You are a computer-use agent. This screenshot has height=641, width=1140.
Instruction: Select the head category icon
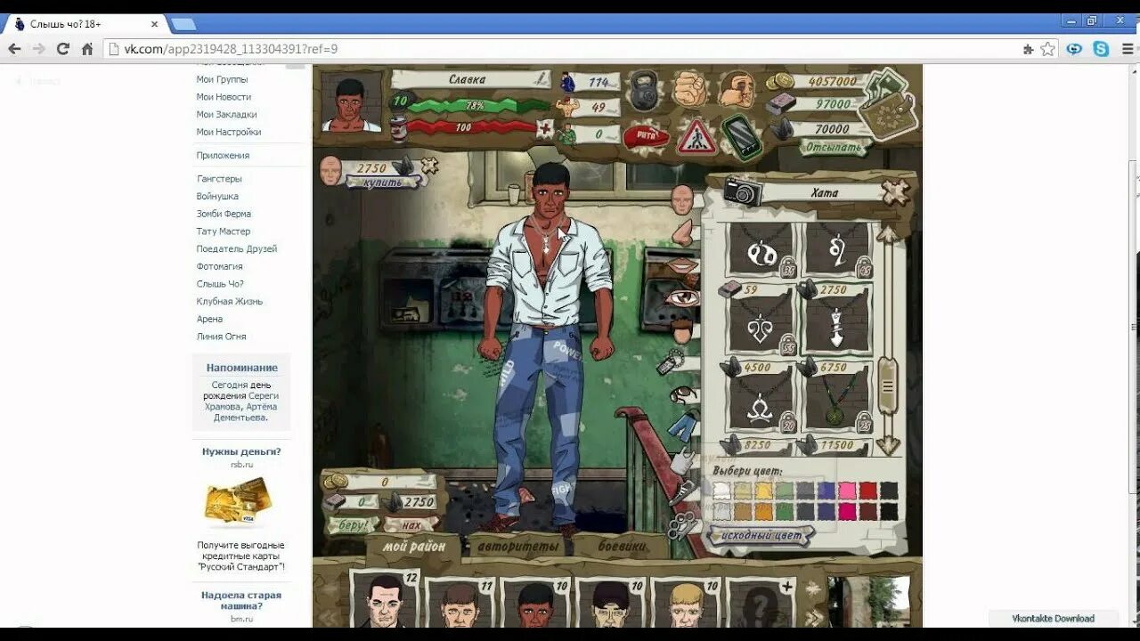tap(681, 201)
